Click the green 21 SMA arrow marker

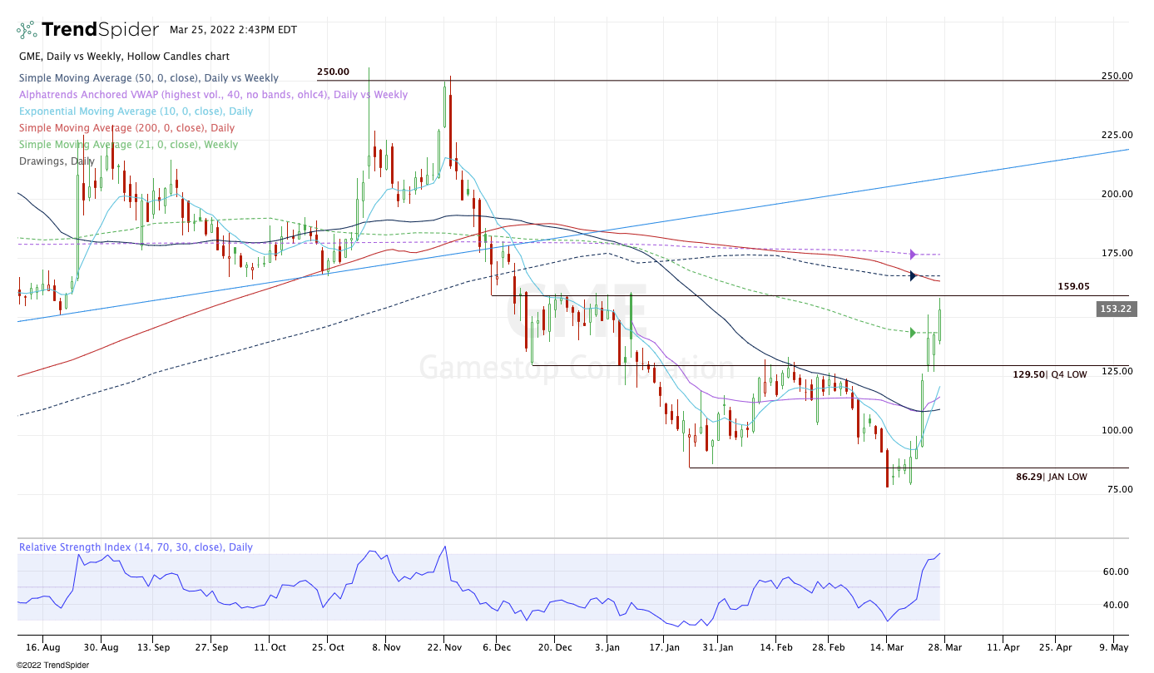913,333
